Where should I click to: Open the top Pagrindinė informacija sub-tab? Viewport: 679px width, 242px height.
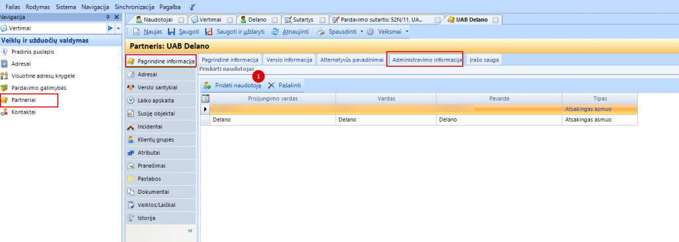[x=230, y=60]
